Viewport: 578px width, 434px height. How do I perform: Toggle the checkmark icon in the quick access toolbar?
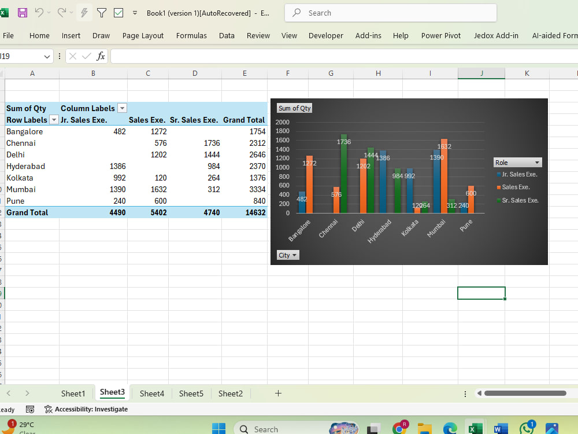click(x=118, y=13)
